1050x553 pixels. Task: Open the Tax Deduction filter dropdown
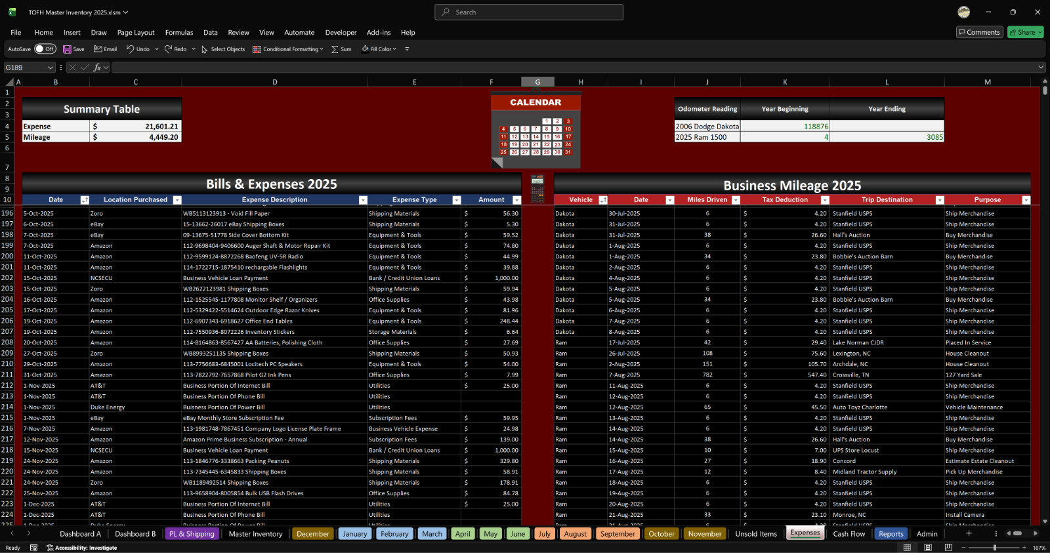[825, 200]
